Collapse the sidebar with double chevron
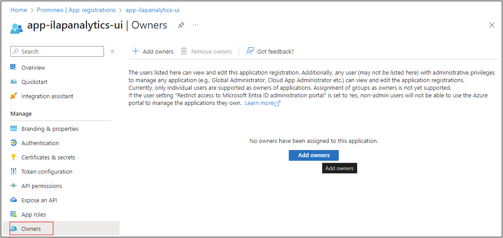The height and width of the screenshot is (238, 503). point(112,51)
